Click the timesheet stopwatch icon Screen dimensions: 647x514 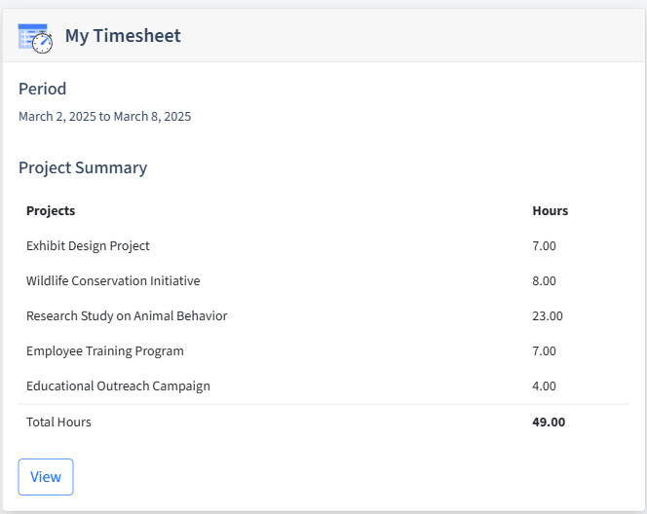[x=35, y=38]
